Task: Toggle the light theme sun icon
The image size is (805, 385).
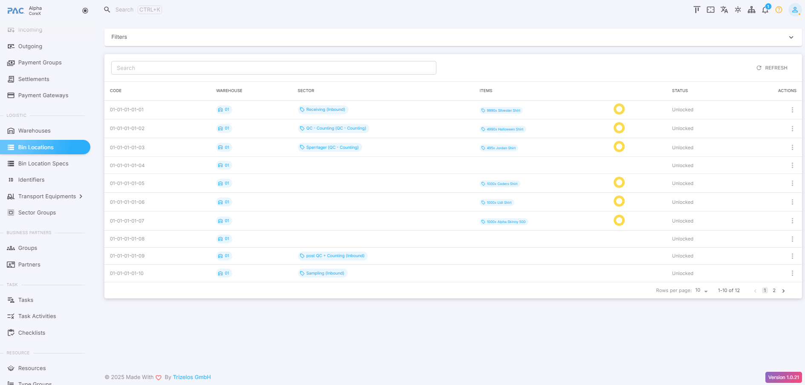Action: [738, 10]
